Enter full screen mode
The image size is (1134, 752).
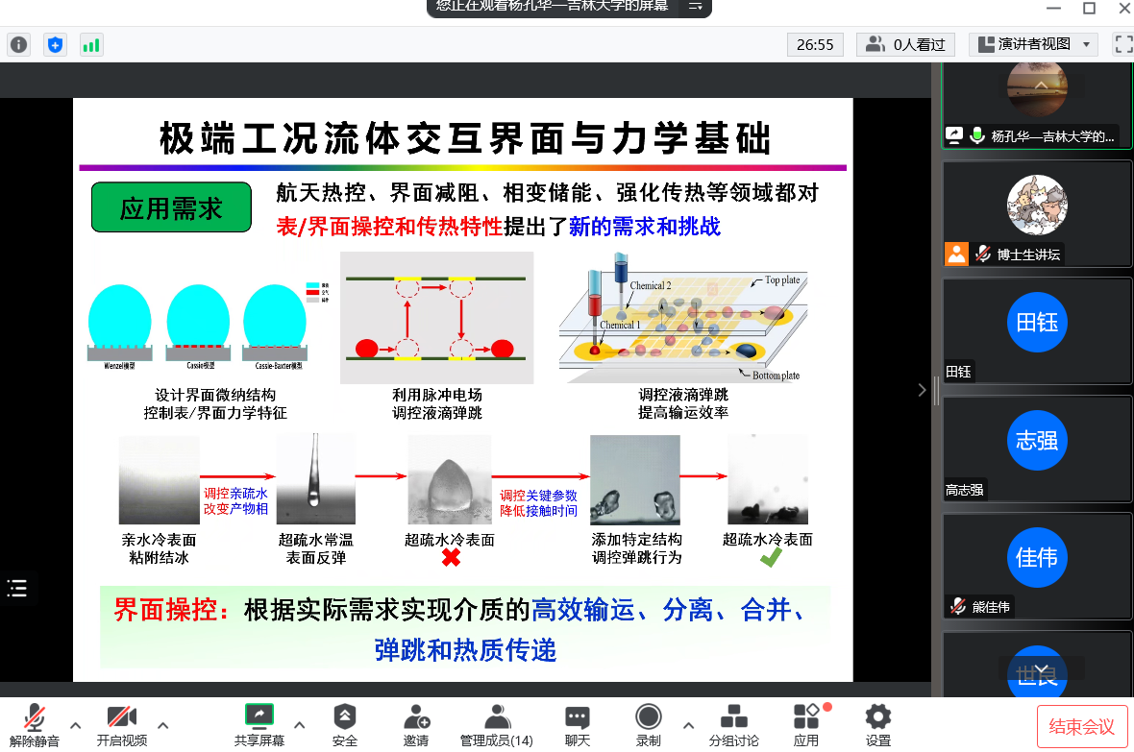[x=1122, y=44]
